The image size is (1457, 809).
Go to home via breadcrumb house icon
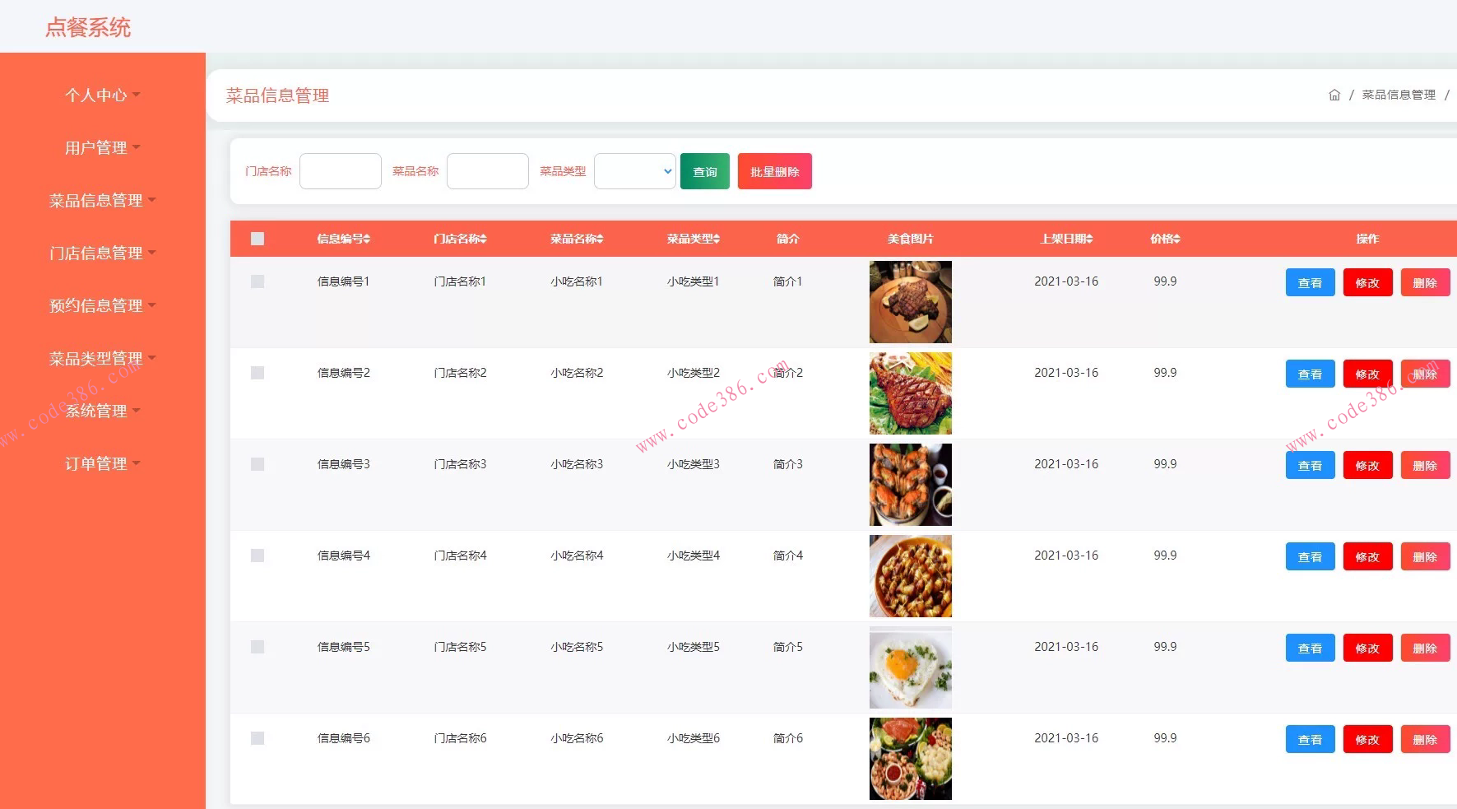click(1334, 95)
